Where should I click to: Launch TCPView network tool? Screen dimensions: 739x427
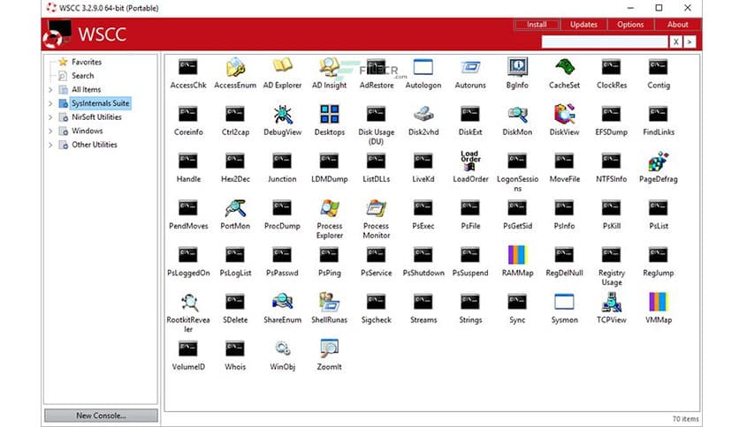point(612,303)
